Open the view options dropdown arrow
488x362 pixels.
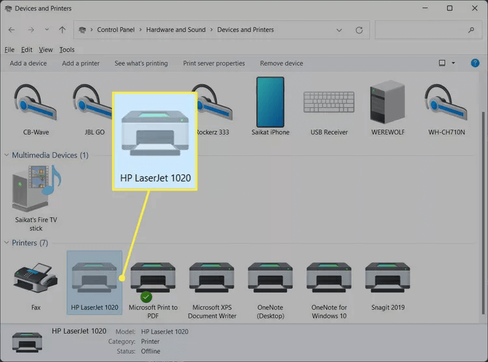453,63
